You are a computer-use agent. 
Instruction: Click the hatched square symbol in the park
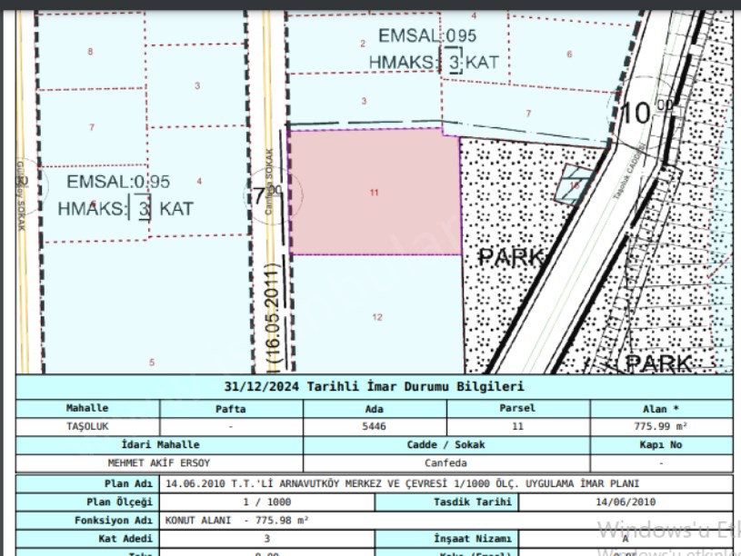tap(575, 184)
